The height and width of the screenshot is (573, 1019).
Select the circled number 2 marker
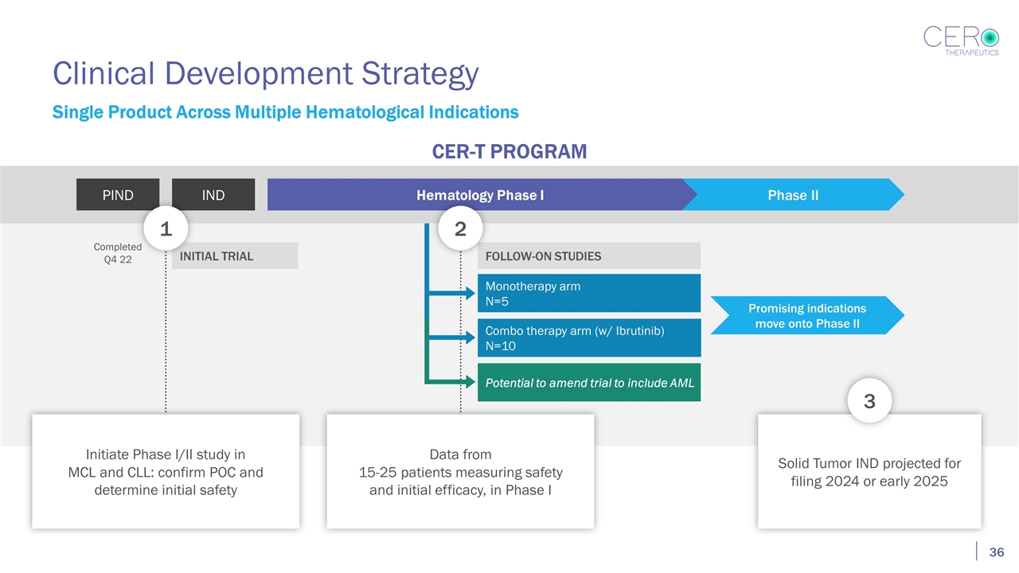[x=460, y=229]
